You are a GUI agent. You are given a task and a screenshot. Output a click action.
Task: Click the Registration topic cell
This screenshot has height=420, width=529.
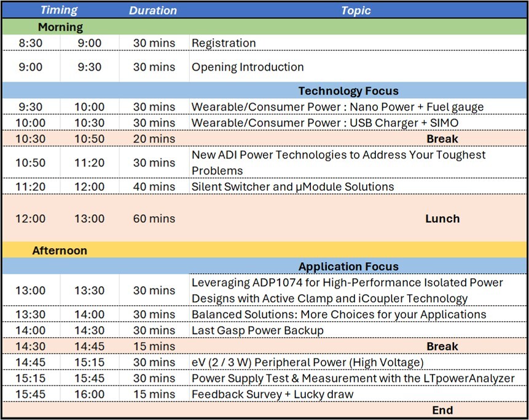pos(224,43)
